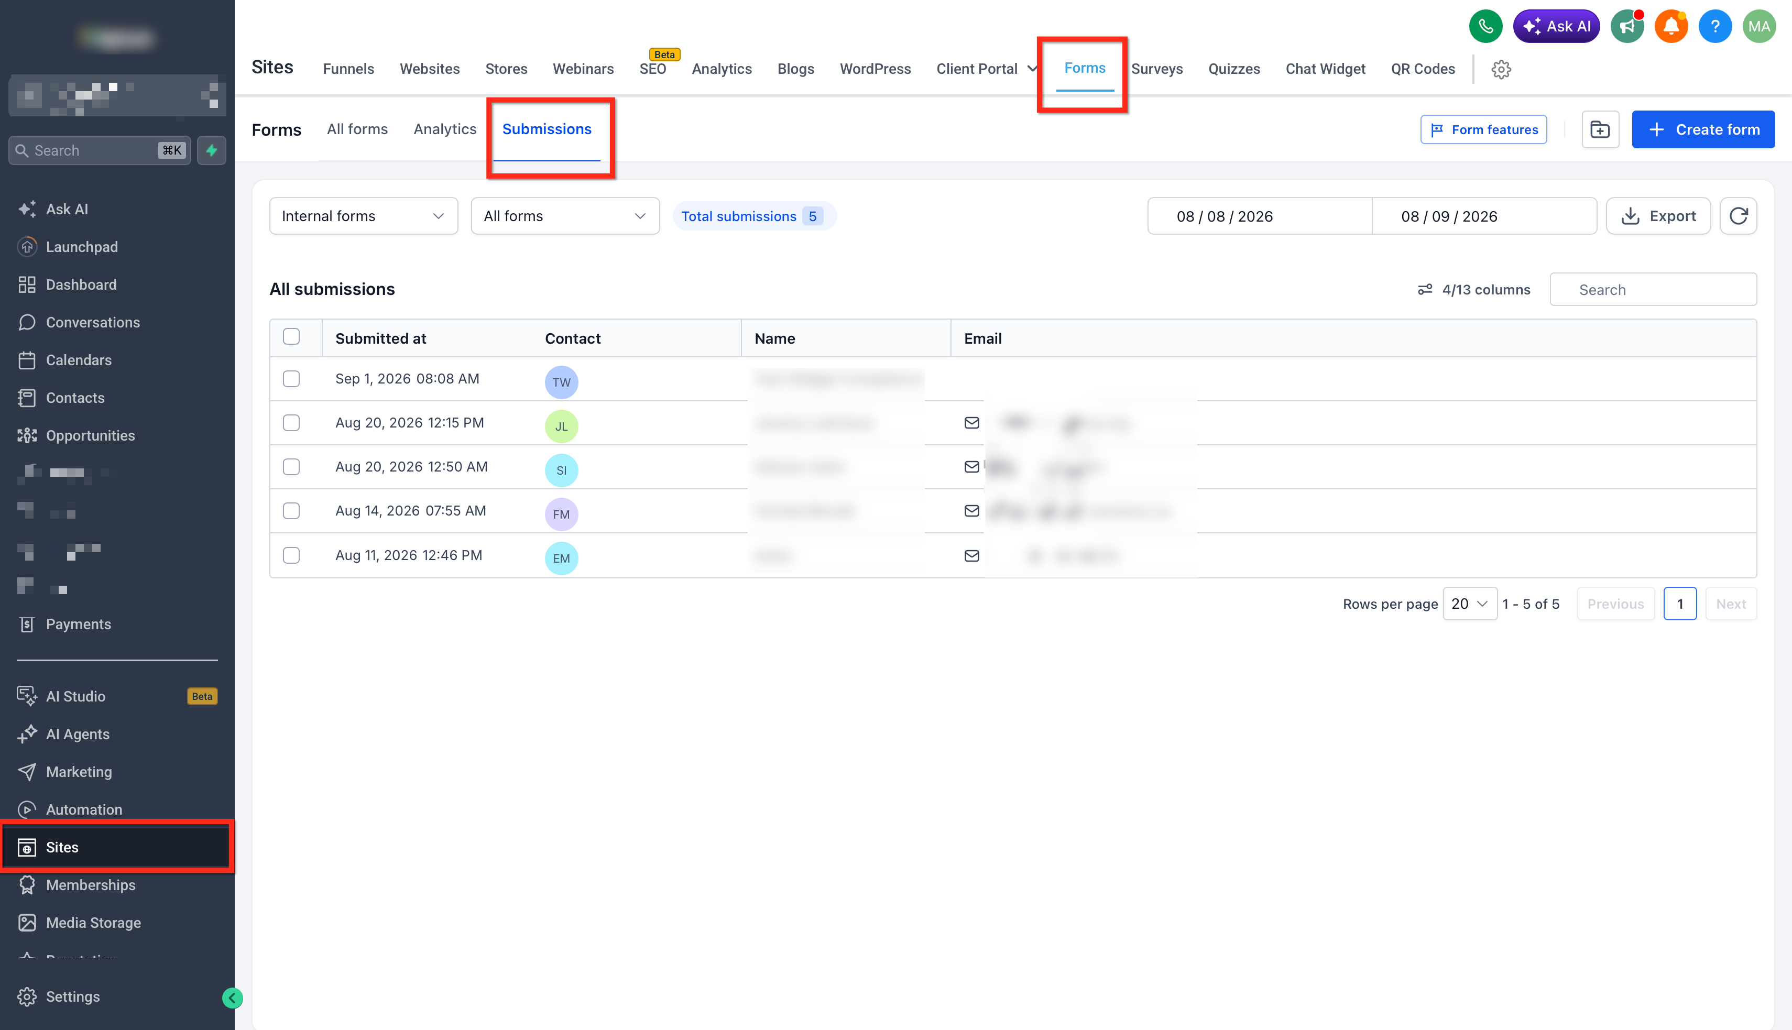Click the Export button

1658,216
